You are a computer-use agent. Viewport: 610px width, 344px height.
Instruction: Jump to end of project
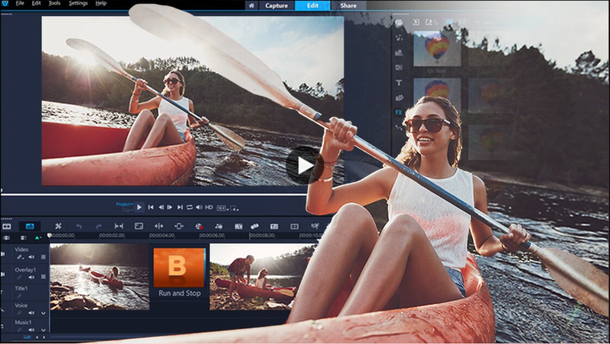click(180, 208)
